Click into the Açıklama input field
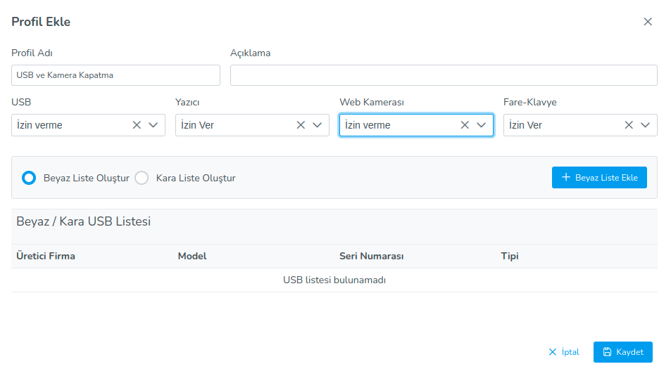The height and width of the screenshot is (376, 671). point(444,75)
